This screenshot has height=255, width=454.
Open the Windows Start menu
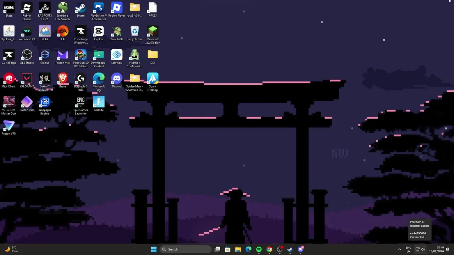tap(154, 249)
